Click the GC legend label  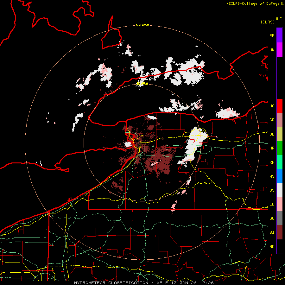point(272,218)
